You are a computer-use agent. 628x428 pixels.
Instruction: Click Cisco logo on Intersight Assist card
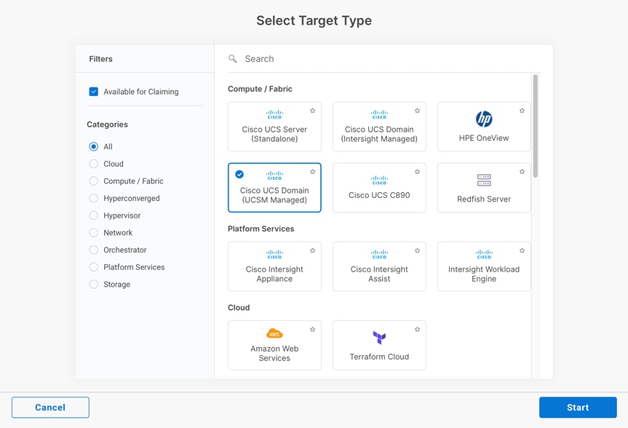(x=379, y=255)
